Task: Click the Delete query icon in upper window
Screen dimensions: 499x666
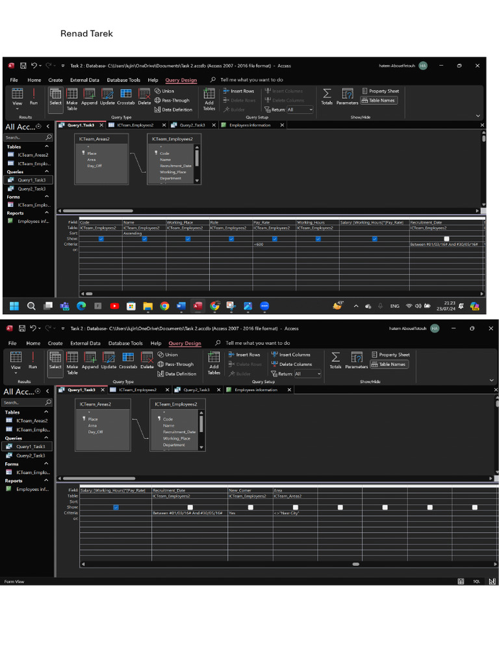Action: coord(144,97)
